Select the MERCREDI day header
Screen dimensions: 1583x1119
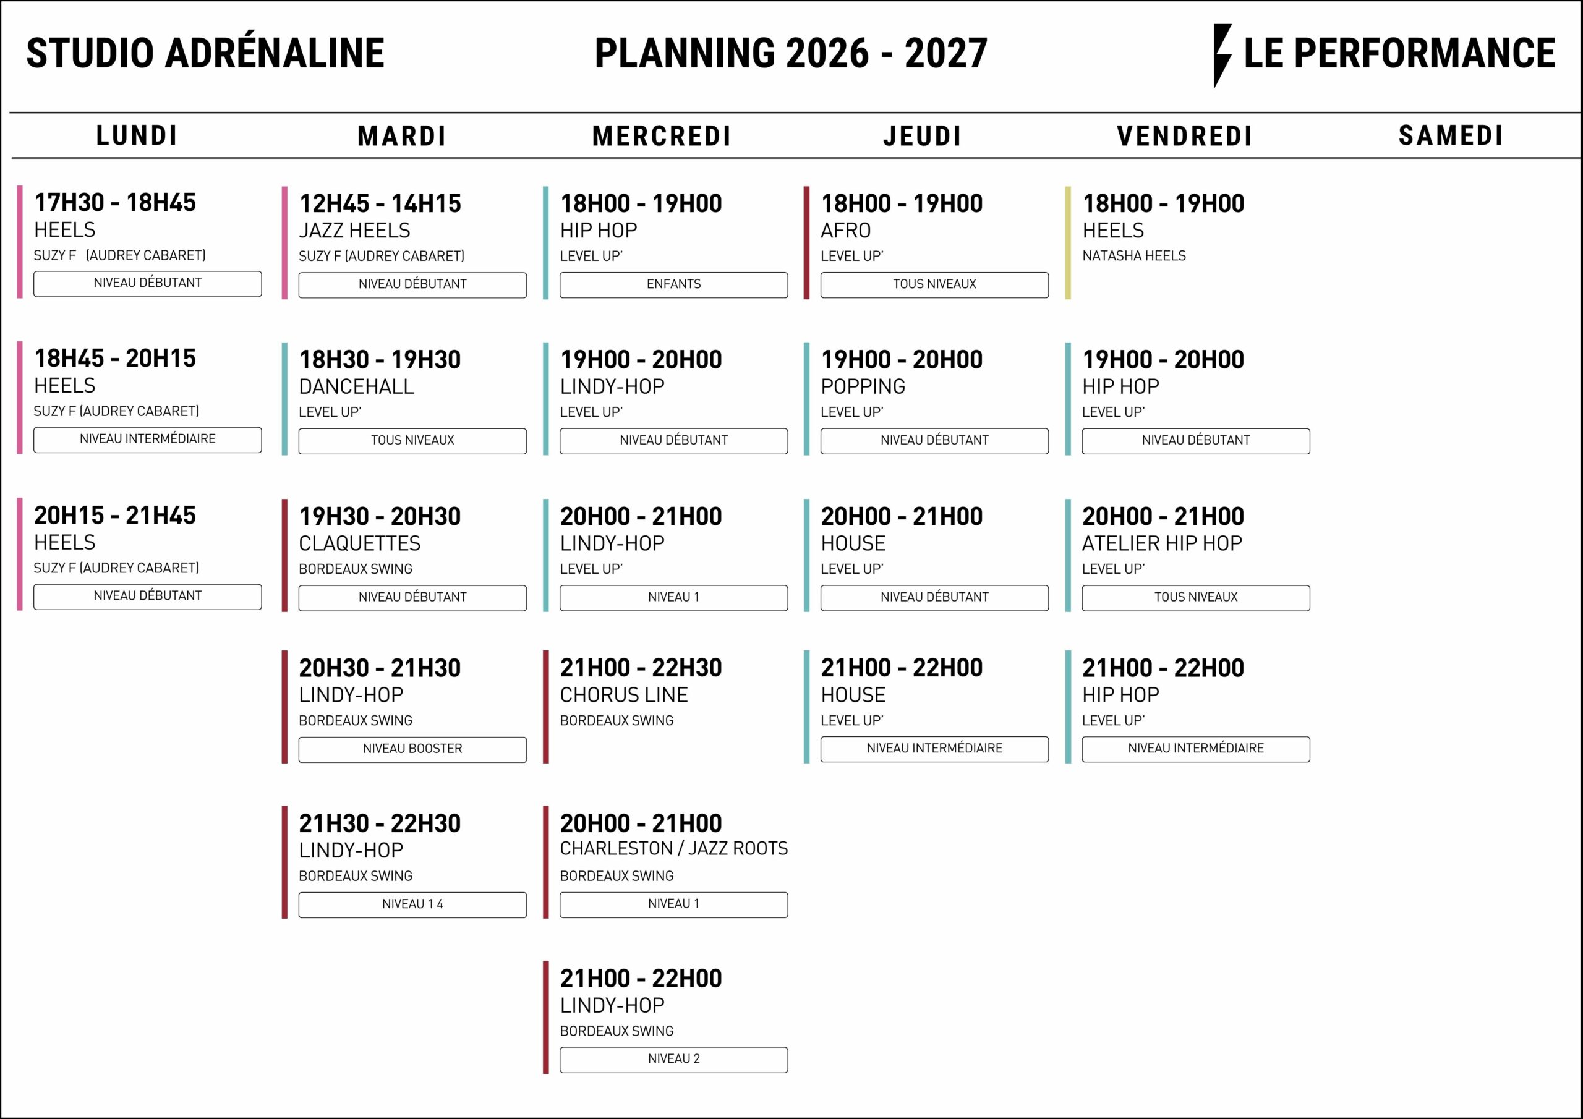click(662, 136)
